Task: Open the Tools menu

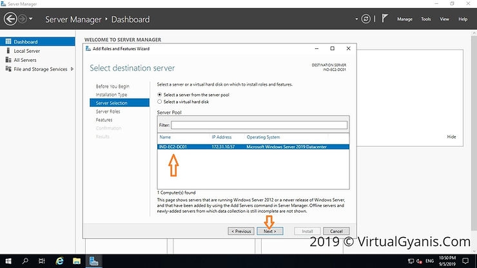Action: (x=425, y=19)
